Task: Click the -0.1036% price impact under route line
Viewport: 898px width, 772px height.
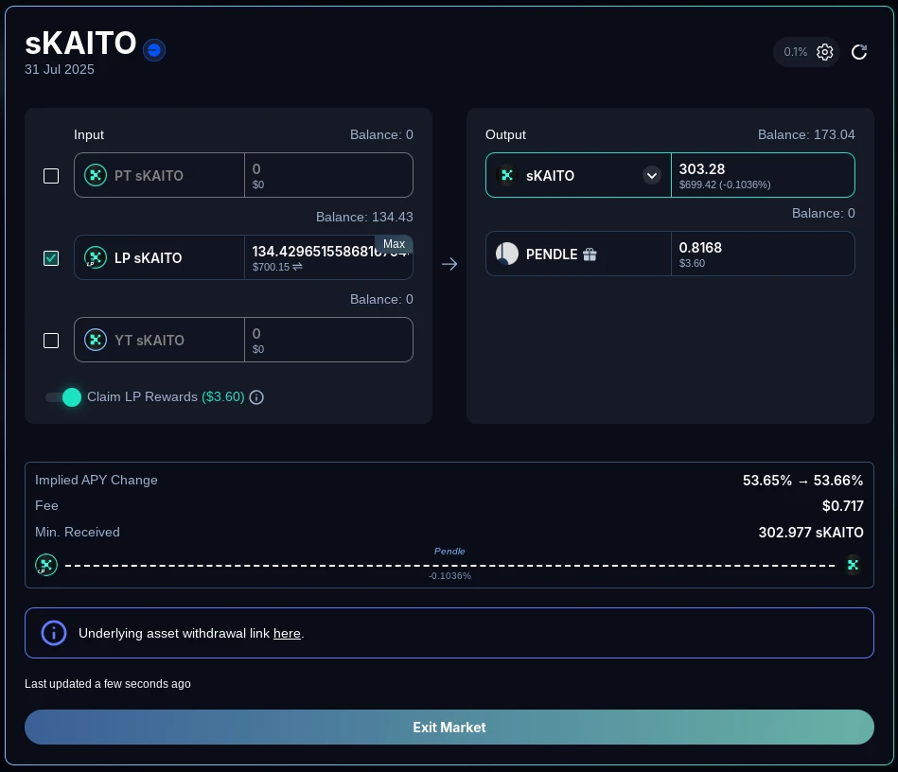Action: tap(449, 575)
